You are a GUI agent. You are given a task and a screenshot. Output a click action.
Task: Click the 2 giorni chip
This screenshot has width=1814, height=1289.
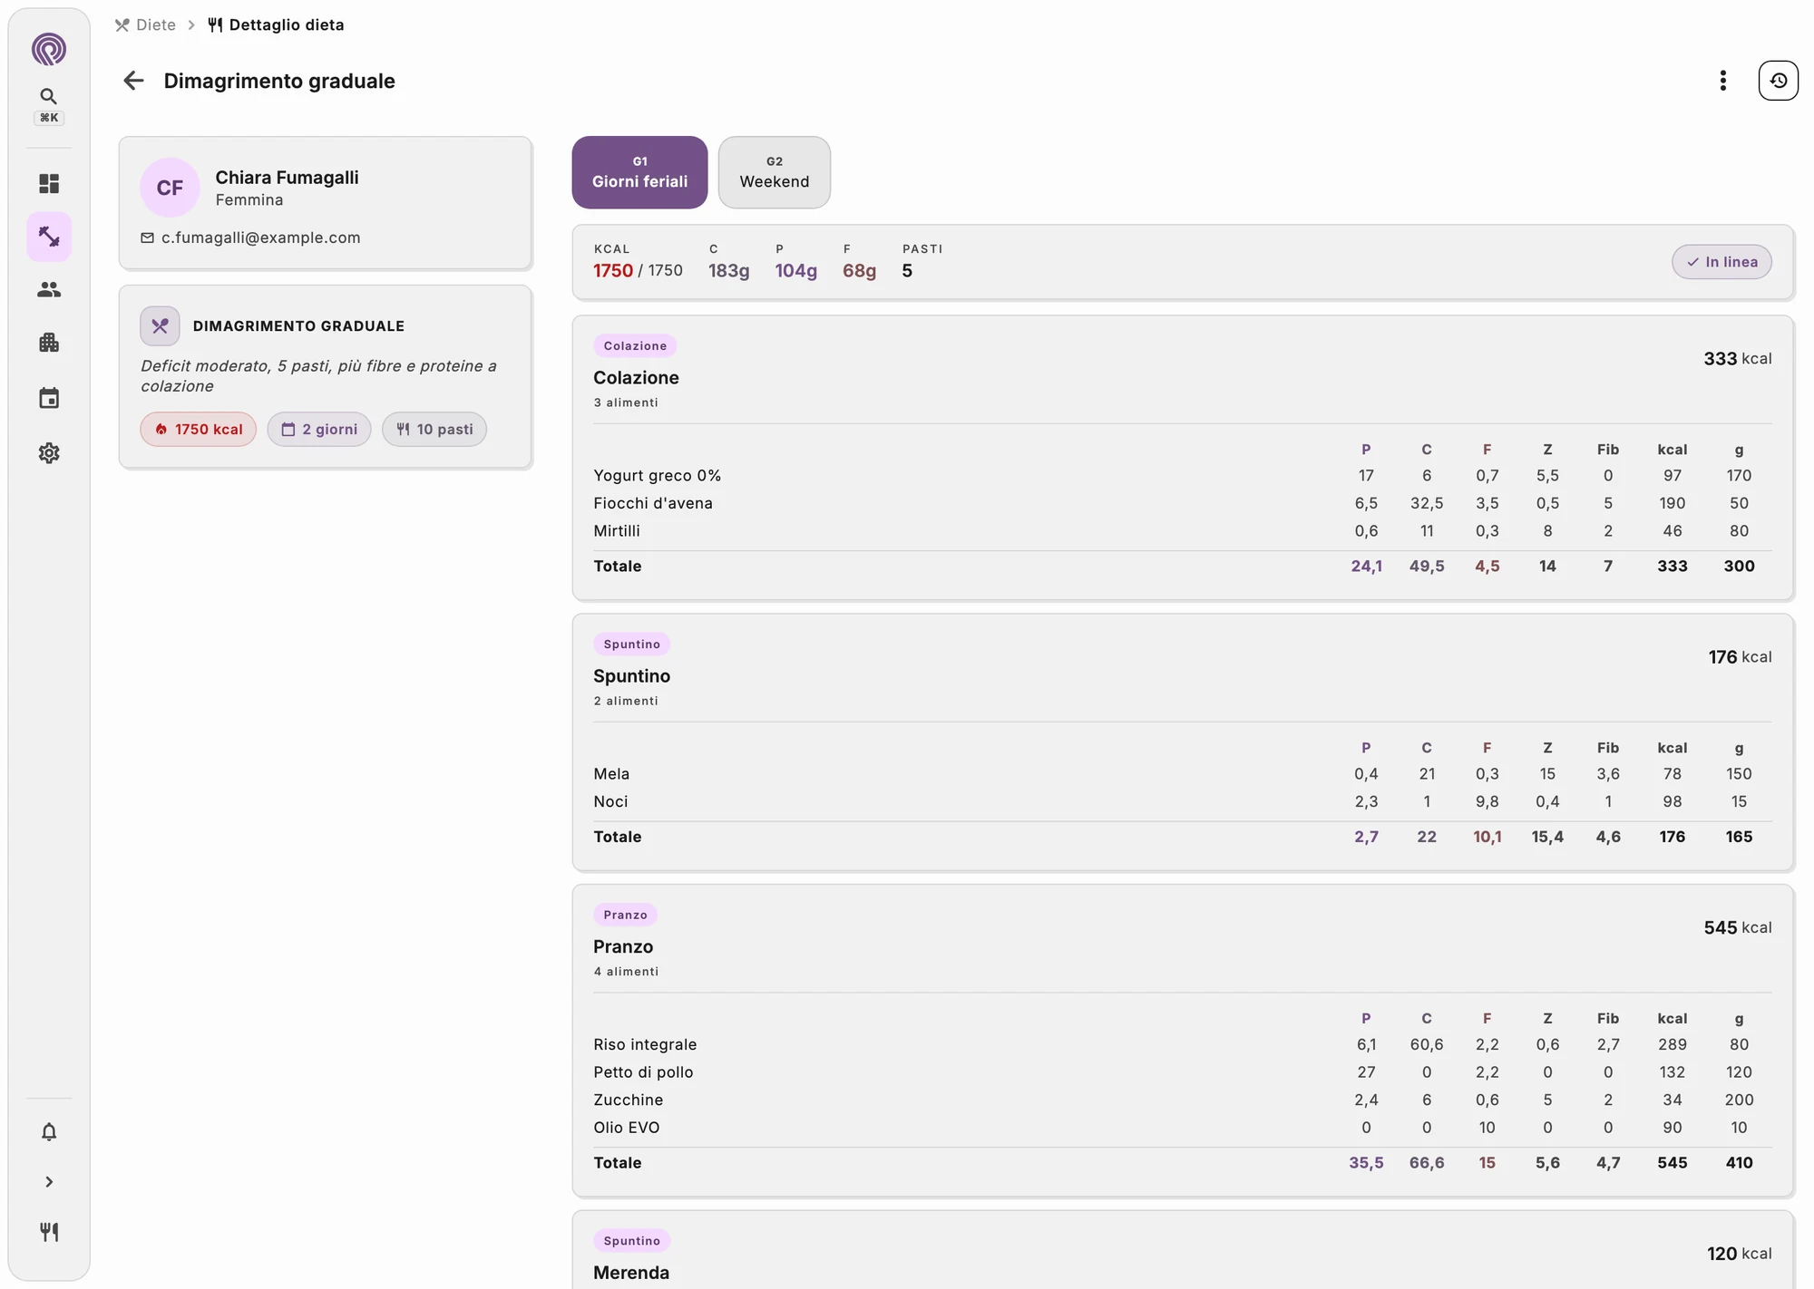pos(319,430)
